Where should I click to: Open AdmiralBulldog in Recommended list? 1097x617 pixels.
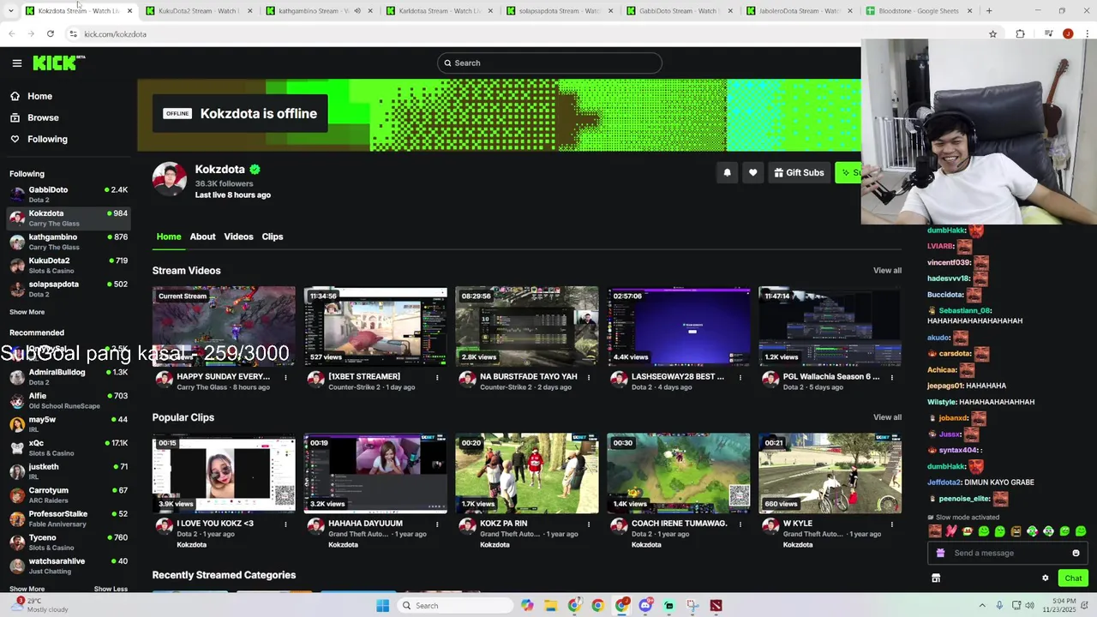(x=69, y=377)
